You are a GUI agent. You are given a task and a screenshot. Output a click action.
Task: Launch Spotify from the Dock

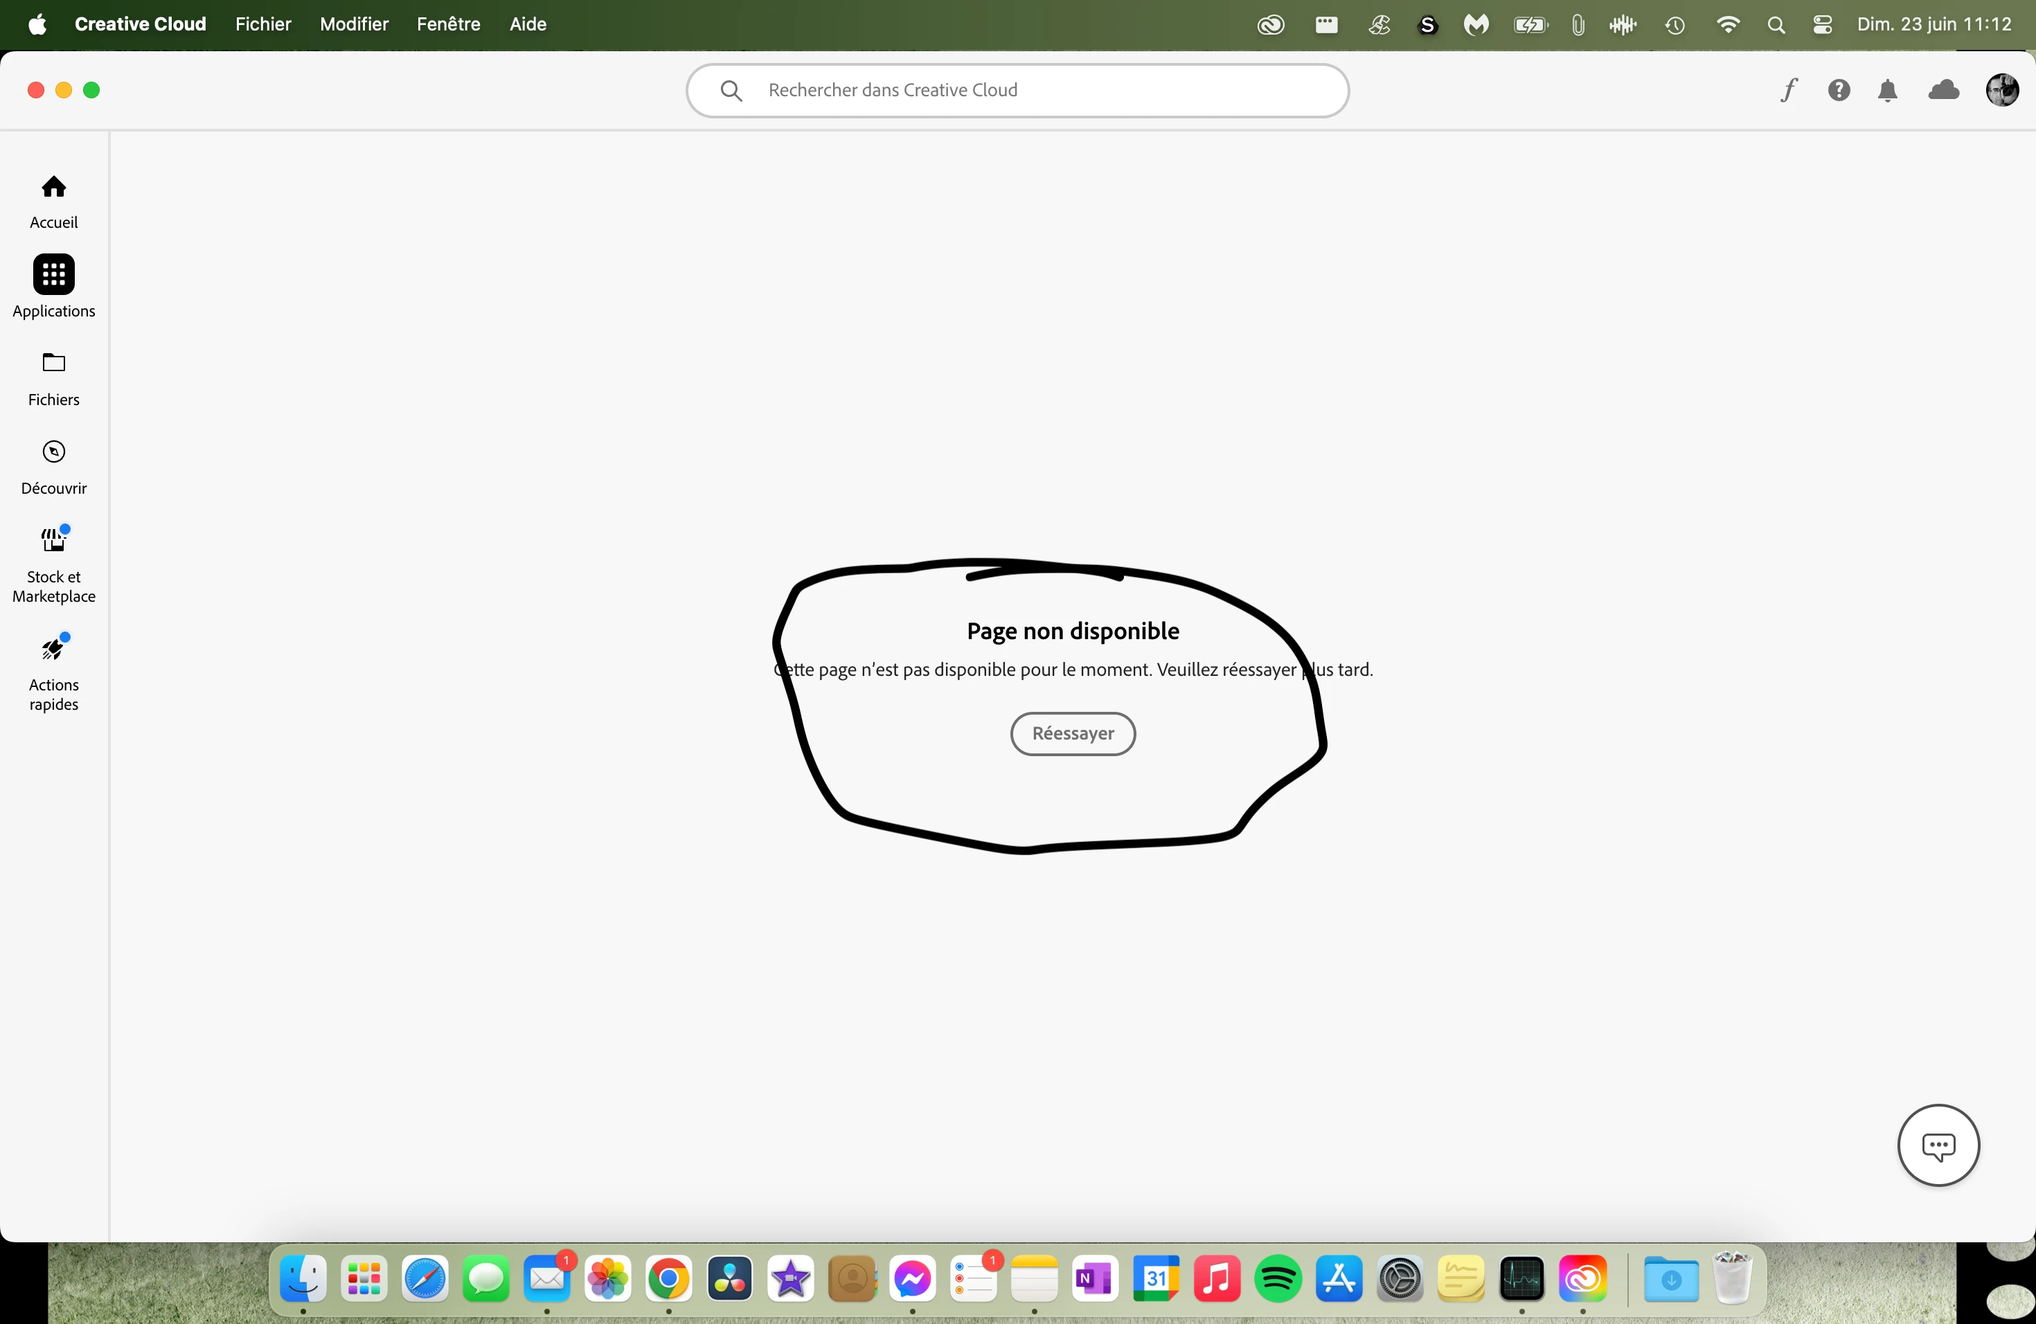point(1277,1280)
